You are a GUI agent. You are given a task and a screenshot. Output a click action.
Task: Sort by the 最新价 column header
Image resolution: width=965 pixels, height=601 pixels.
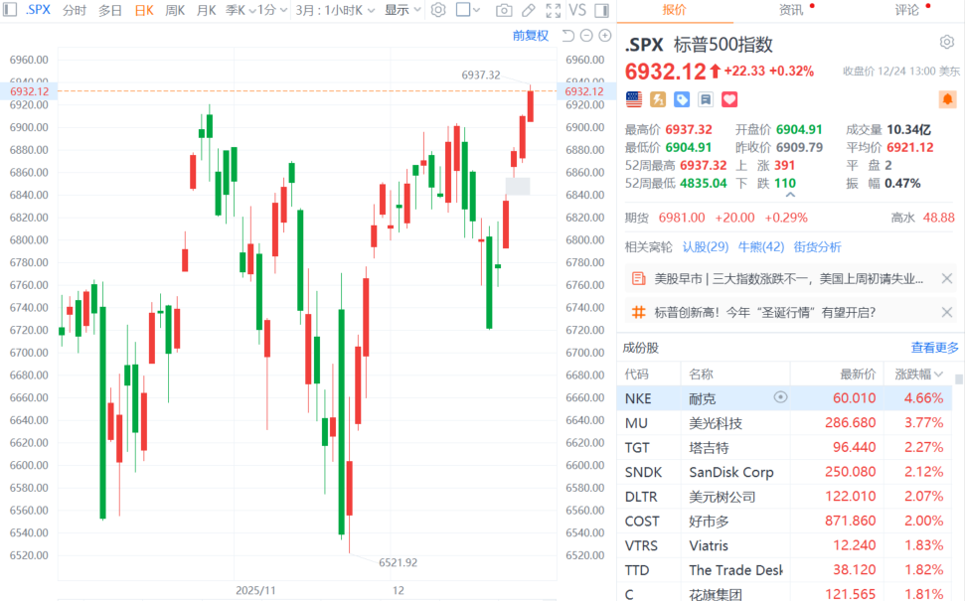[x=858, y=374]
